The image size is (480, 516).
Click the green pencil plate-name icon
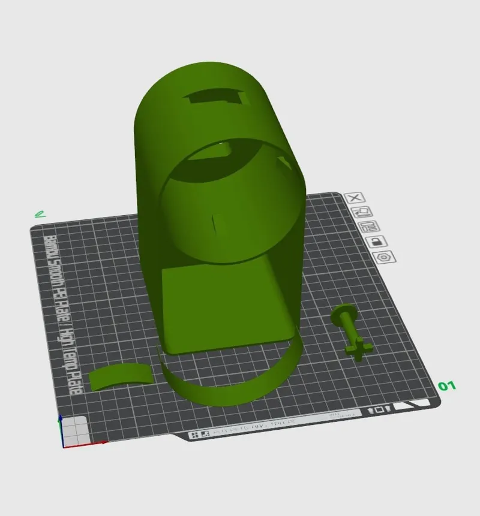(x=40, y=215)
